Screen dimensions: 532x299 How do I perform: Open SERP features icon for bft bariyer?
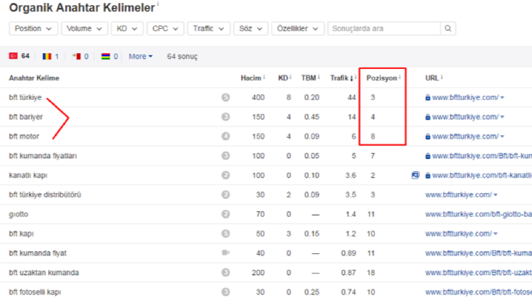point(225,117)
